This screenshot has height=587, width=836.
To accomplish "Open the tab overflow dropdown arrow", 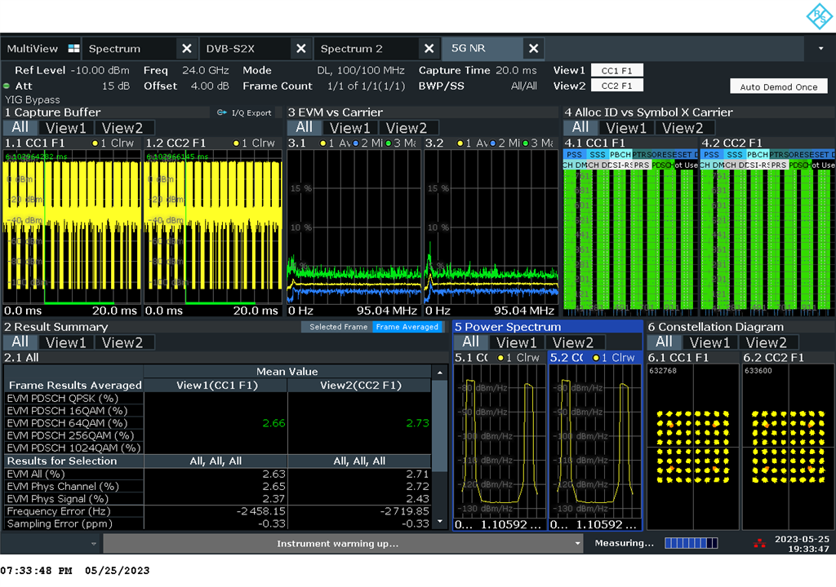I will (820, 48).
